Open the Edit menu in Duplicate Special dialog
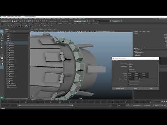The width and height of the screenshot is (167, 125). [113, 60]
